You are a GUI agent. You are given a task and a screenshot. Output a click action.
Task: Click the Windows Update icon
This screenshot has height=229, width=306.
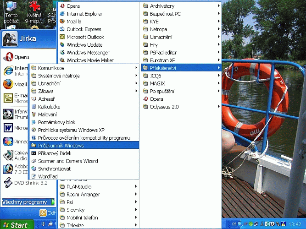[62, 44]
